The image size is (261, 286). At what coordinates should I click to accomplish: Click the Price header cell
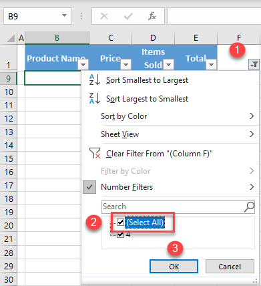(x=111, y=57)
